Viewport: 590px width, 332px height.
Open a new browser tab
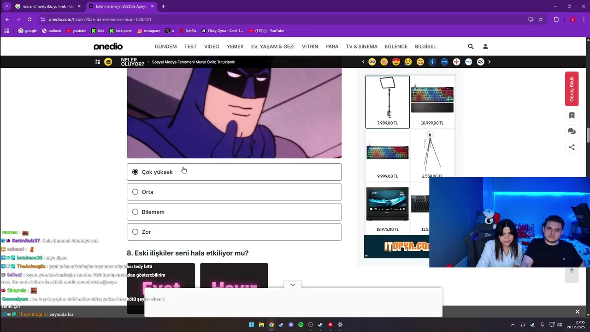(x=163, y=6)
